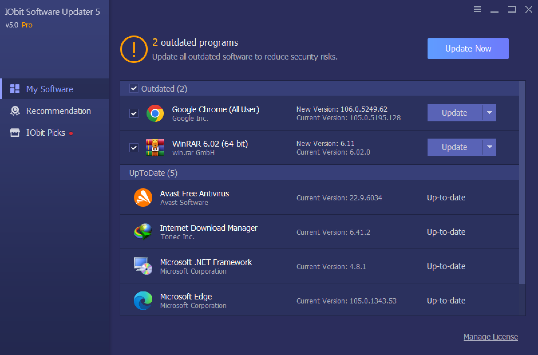
Task: Click WinRAR's New Version 6.11 text
Action: 325,143
